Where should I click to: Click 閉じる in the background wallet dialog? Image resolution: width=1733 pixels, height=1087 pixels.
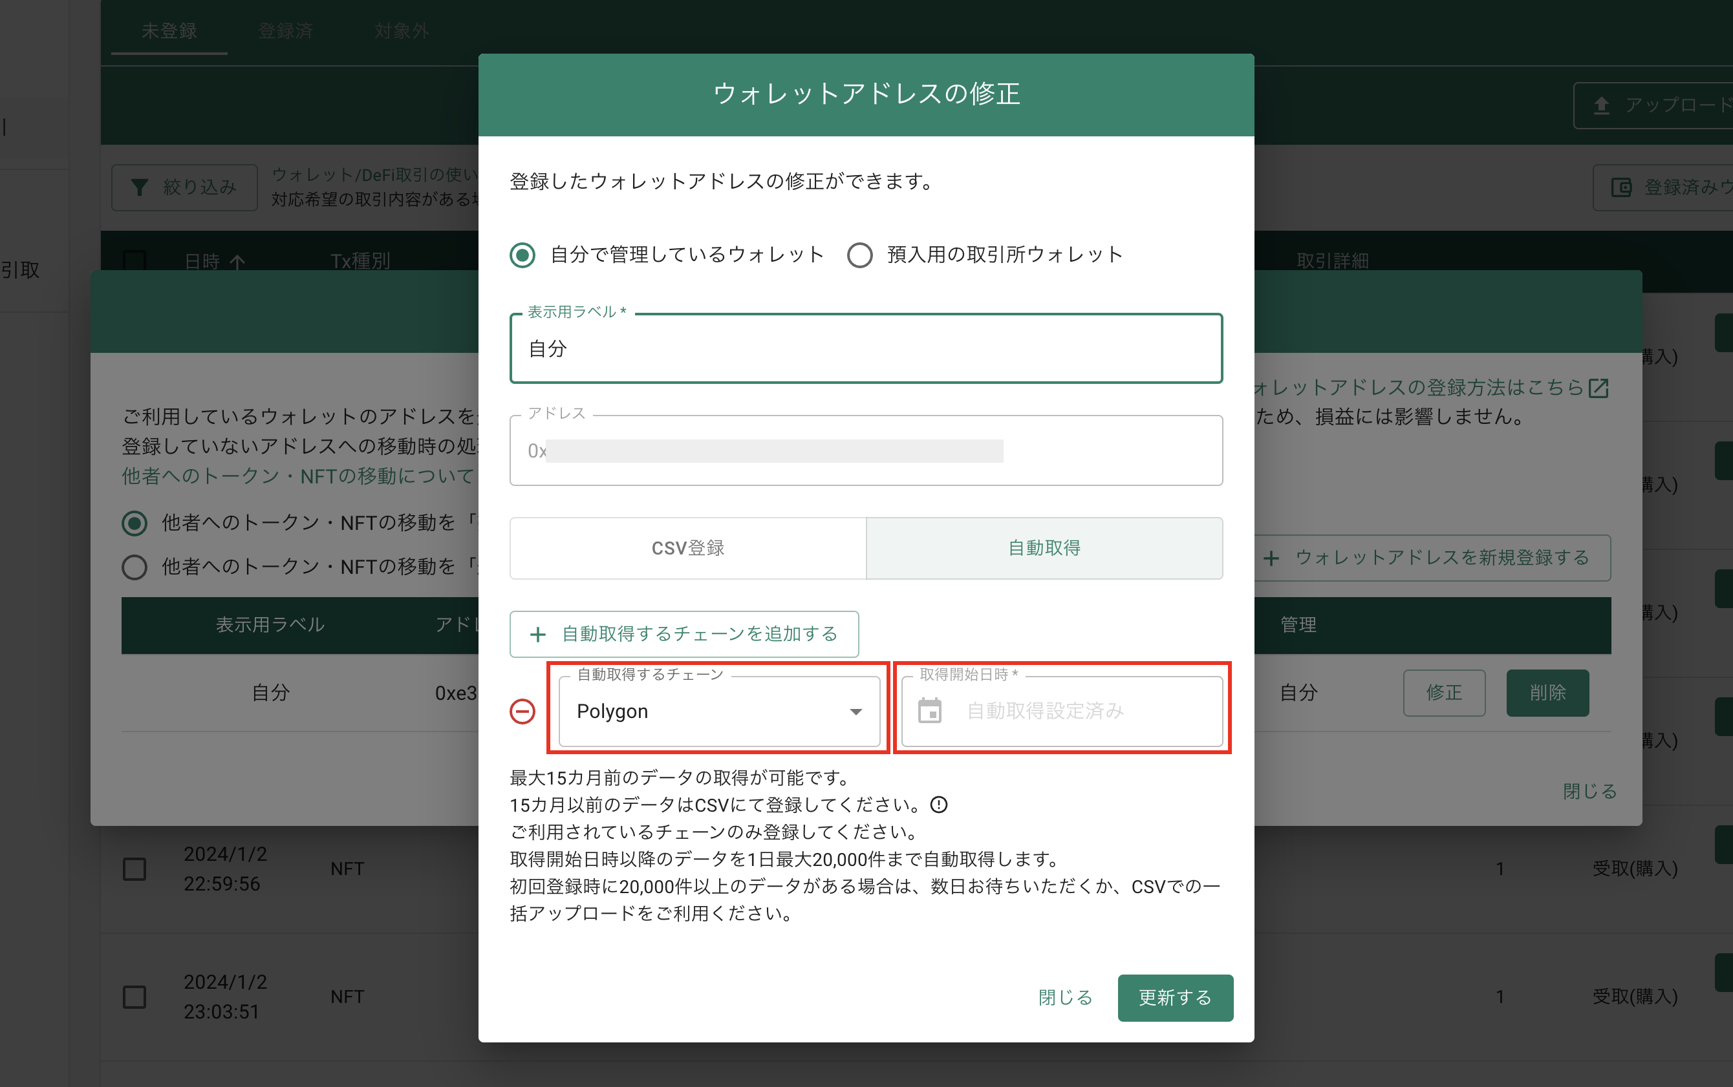coord(1590,792)
